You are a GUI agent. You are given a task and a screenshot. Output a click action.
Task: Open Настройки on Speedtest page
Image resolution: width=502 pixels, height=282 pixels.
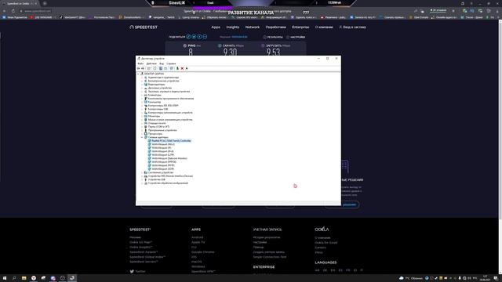pos(296,37)
